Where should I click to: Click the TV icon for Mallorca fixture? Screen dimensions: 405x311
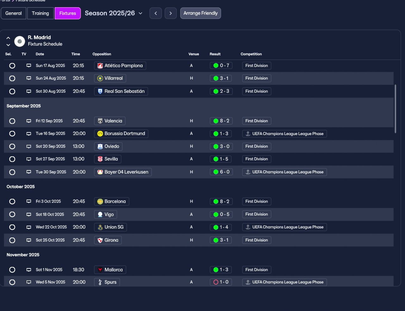(29, 270)
